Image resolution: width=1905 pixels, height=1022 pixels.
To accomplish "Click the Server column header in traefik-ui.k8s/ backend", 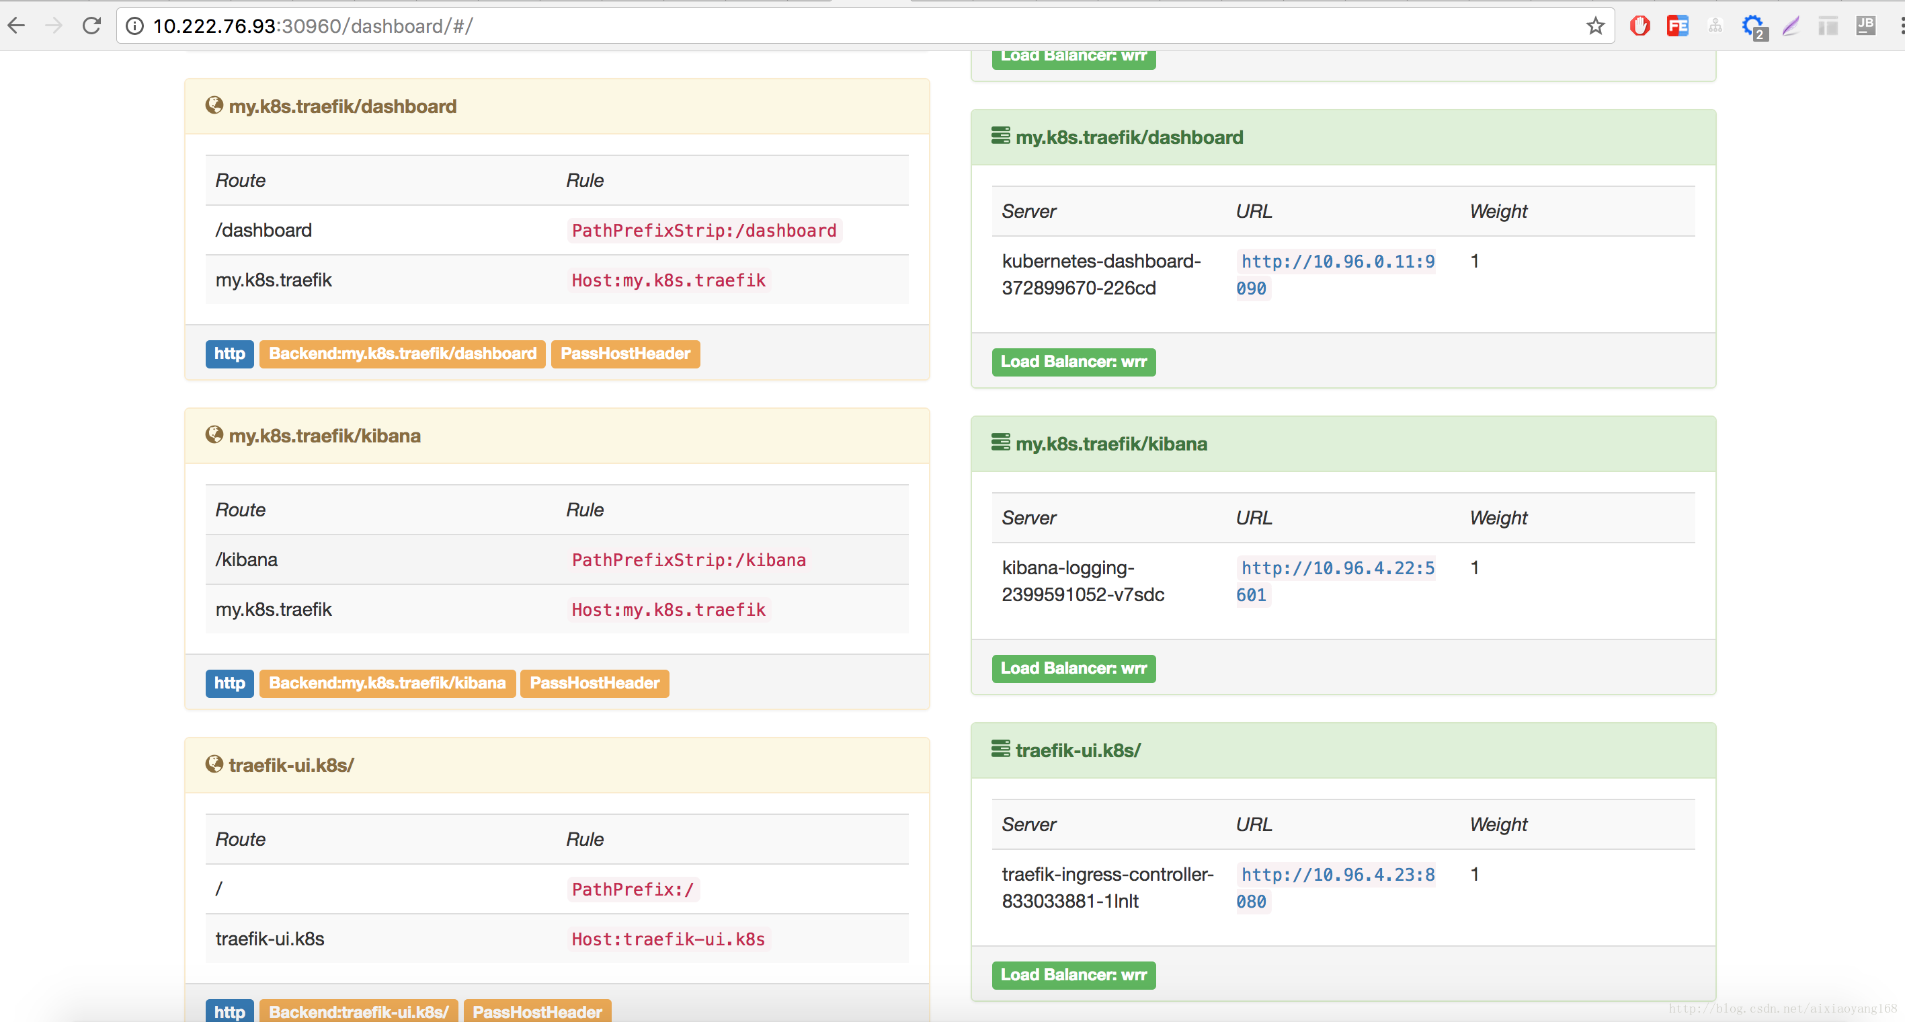I will (1028, 824).
